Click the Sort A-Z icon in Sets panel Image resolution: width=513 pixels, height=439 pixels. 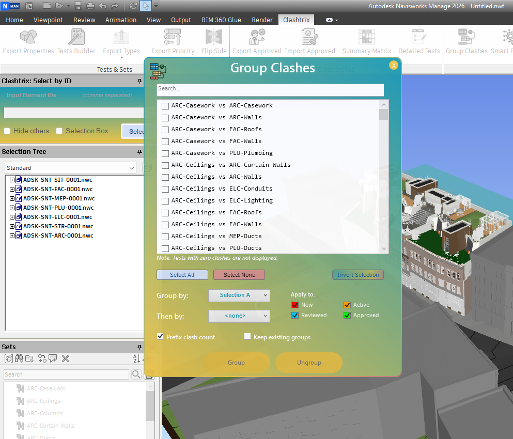pyautogui.click(x=137, y=358)
